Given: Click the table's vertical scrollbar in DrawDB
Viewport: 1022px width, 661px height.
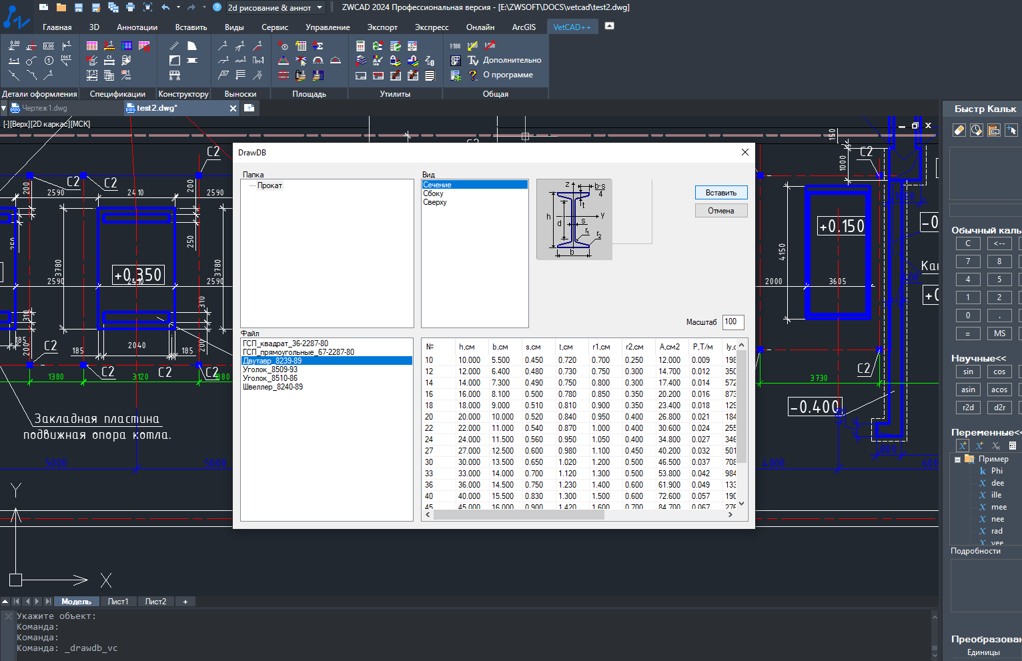Looking at the screenshot, I should coord(742,424).
